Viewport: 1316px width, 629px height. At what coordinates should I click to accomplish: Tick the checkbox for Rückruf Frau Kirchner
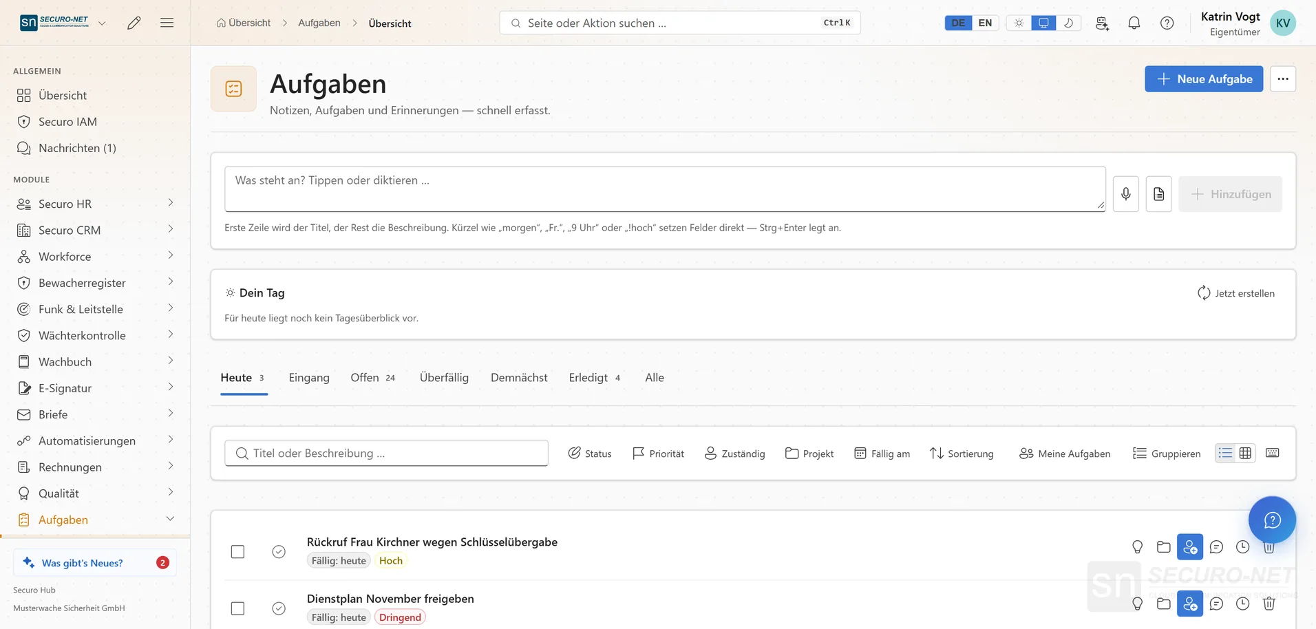tap(237, 552)
